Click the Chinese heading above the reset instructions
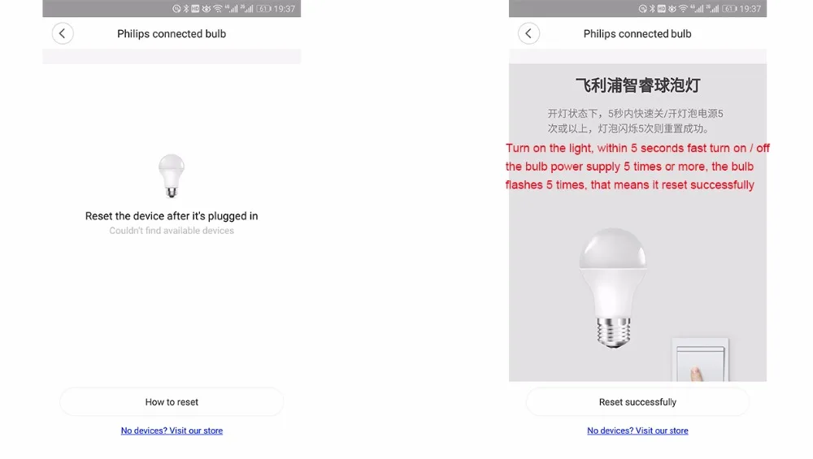Viewport: 813px width, 459px height. pos(637,85)
